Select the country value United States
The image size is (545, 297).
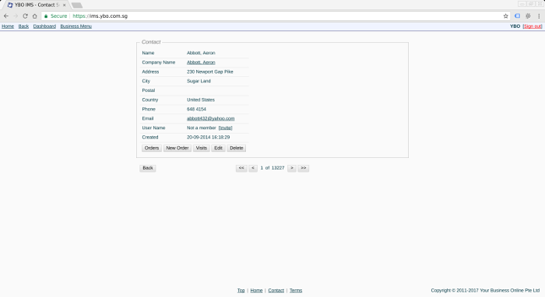point(201,100)
